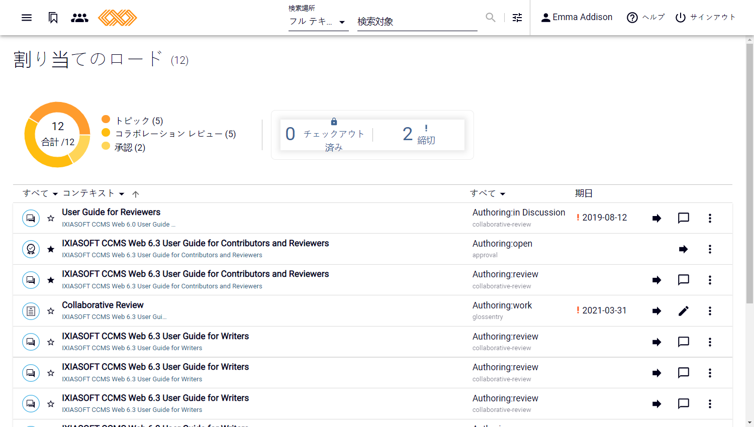Show 2 締切 overdue items
The height and width of the screenshot is (427, 754).
(419, 135)
